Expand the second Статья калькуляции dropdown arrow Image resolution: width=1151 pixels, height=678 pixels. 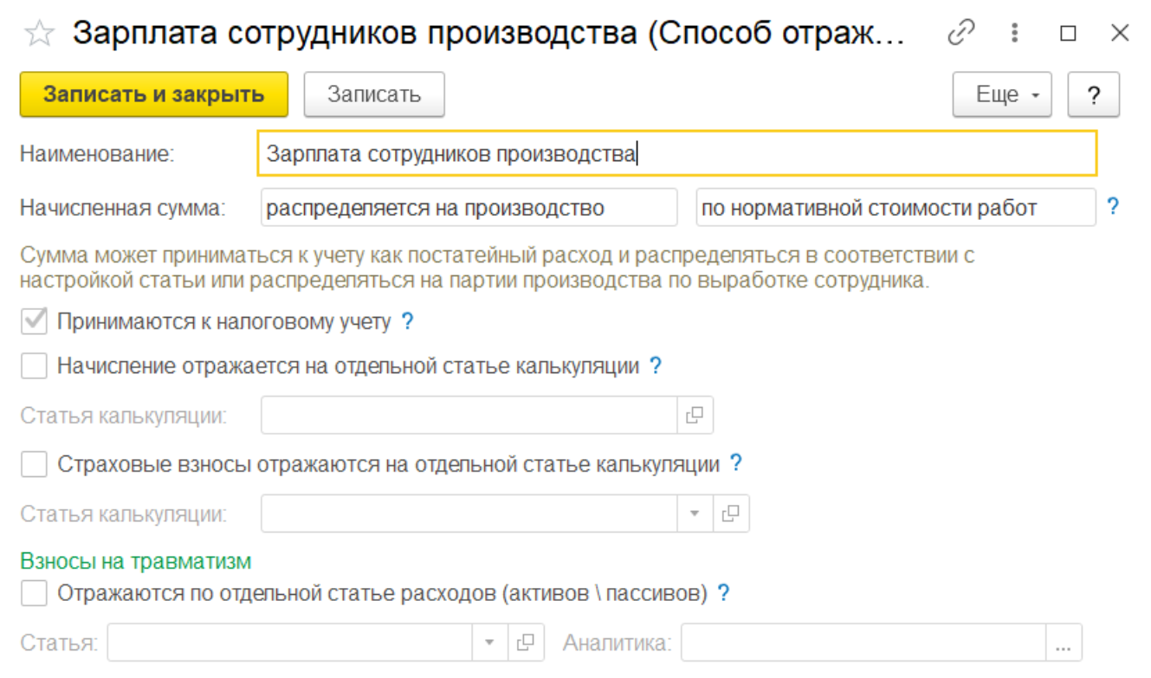[x=695, y=513]
